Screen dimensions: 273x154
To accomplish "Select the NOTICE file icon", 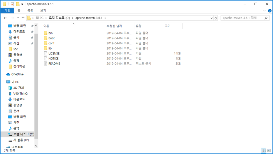I will click(45, 58).
